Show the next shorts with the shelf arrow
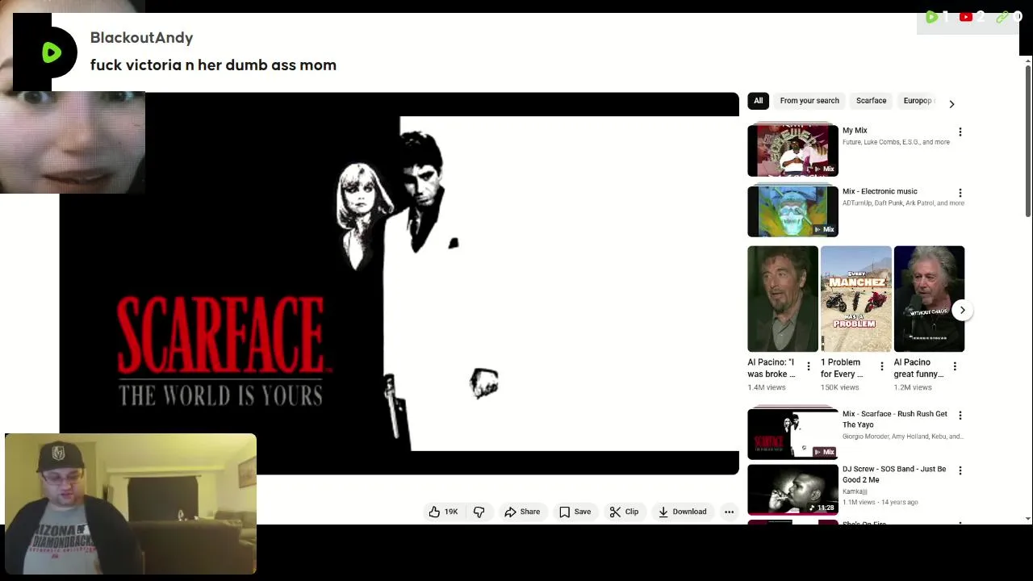Viewport: 1033px width, 581px height. pos(962,310)
